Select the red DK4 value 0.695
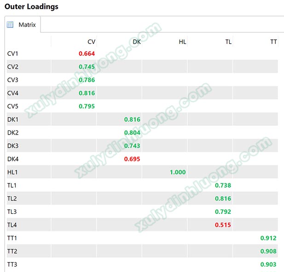The image size is (284, 272). coord(132,159)
